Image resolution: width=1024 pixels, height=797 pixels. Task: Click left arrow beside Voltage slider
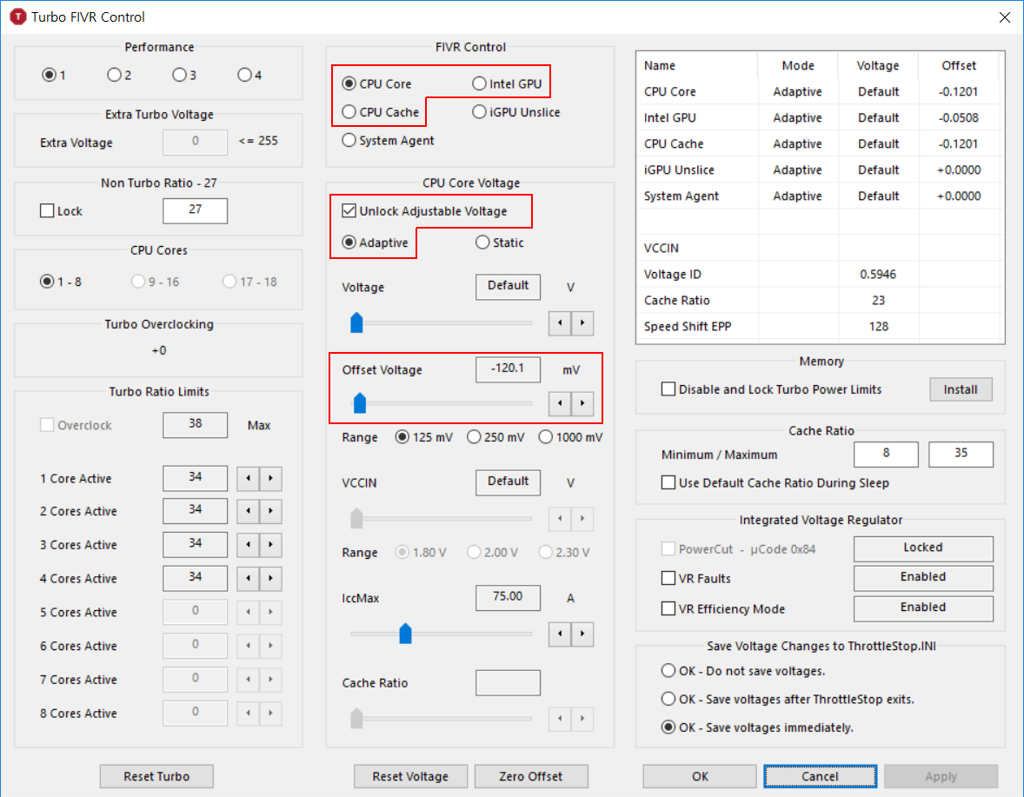[x=560, y=323]
